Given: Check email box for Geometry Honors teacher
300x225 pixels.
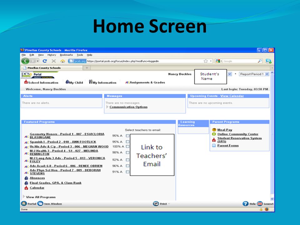Looking at the screenshot, I should [127, 136].
